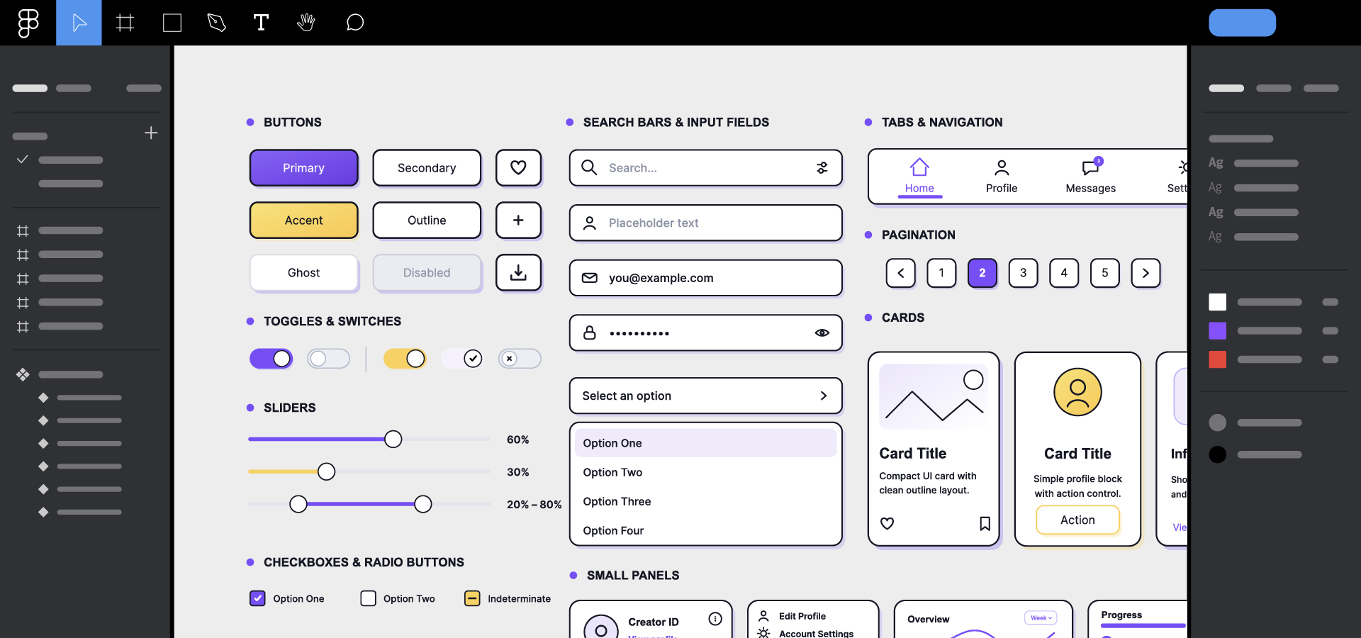1361x638 pixels.
Task: Choose Option Three in dropdown list
Action: tap(705, 501)
